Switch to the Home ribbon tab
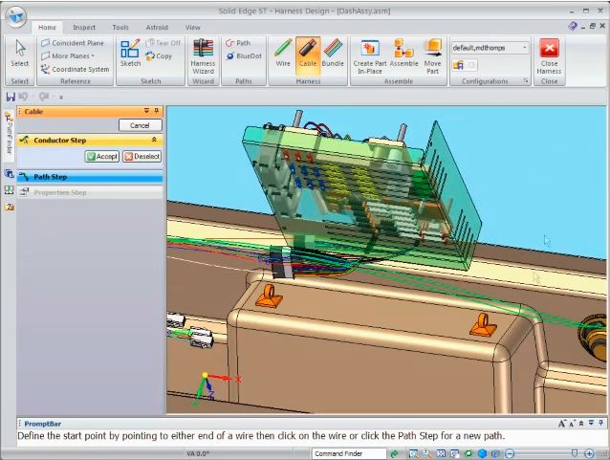This screenshot has height=460, width=610. tap(47, 27)
